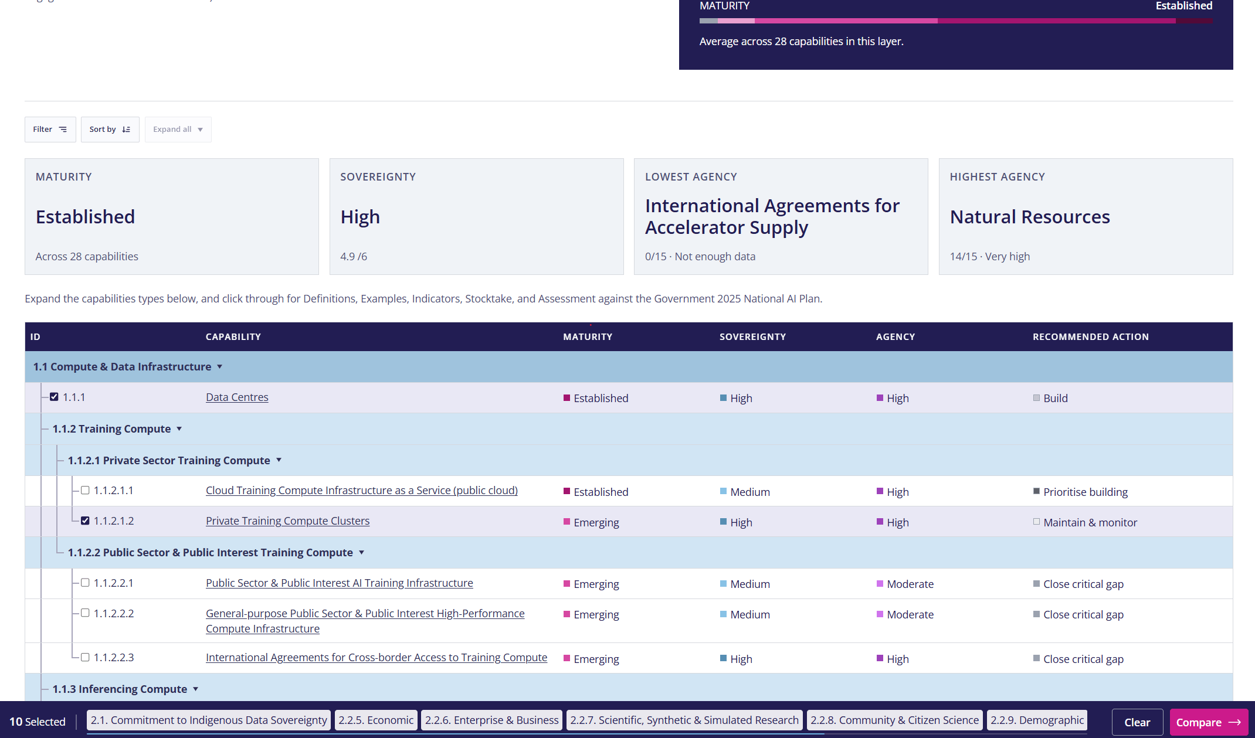This screenshot has height=738, width=1255.
Task: Open the Expand all dropdown
Action: click(178, 130)
